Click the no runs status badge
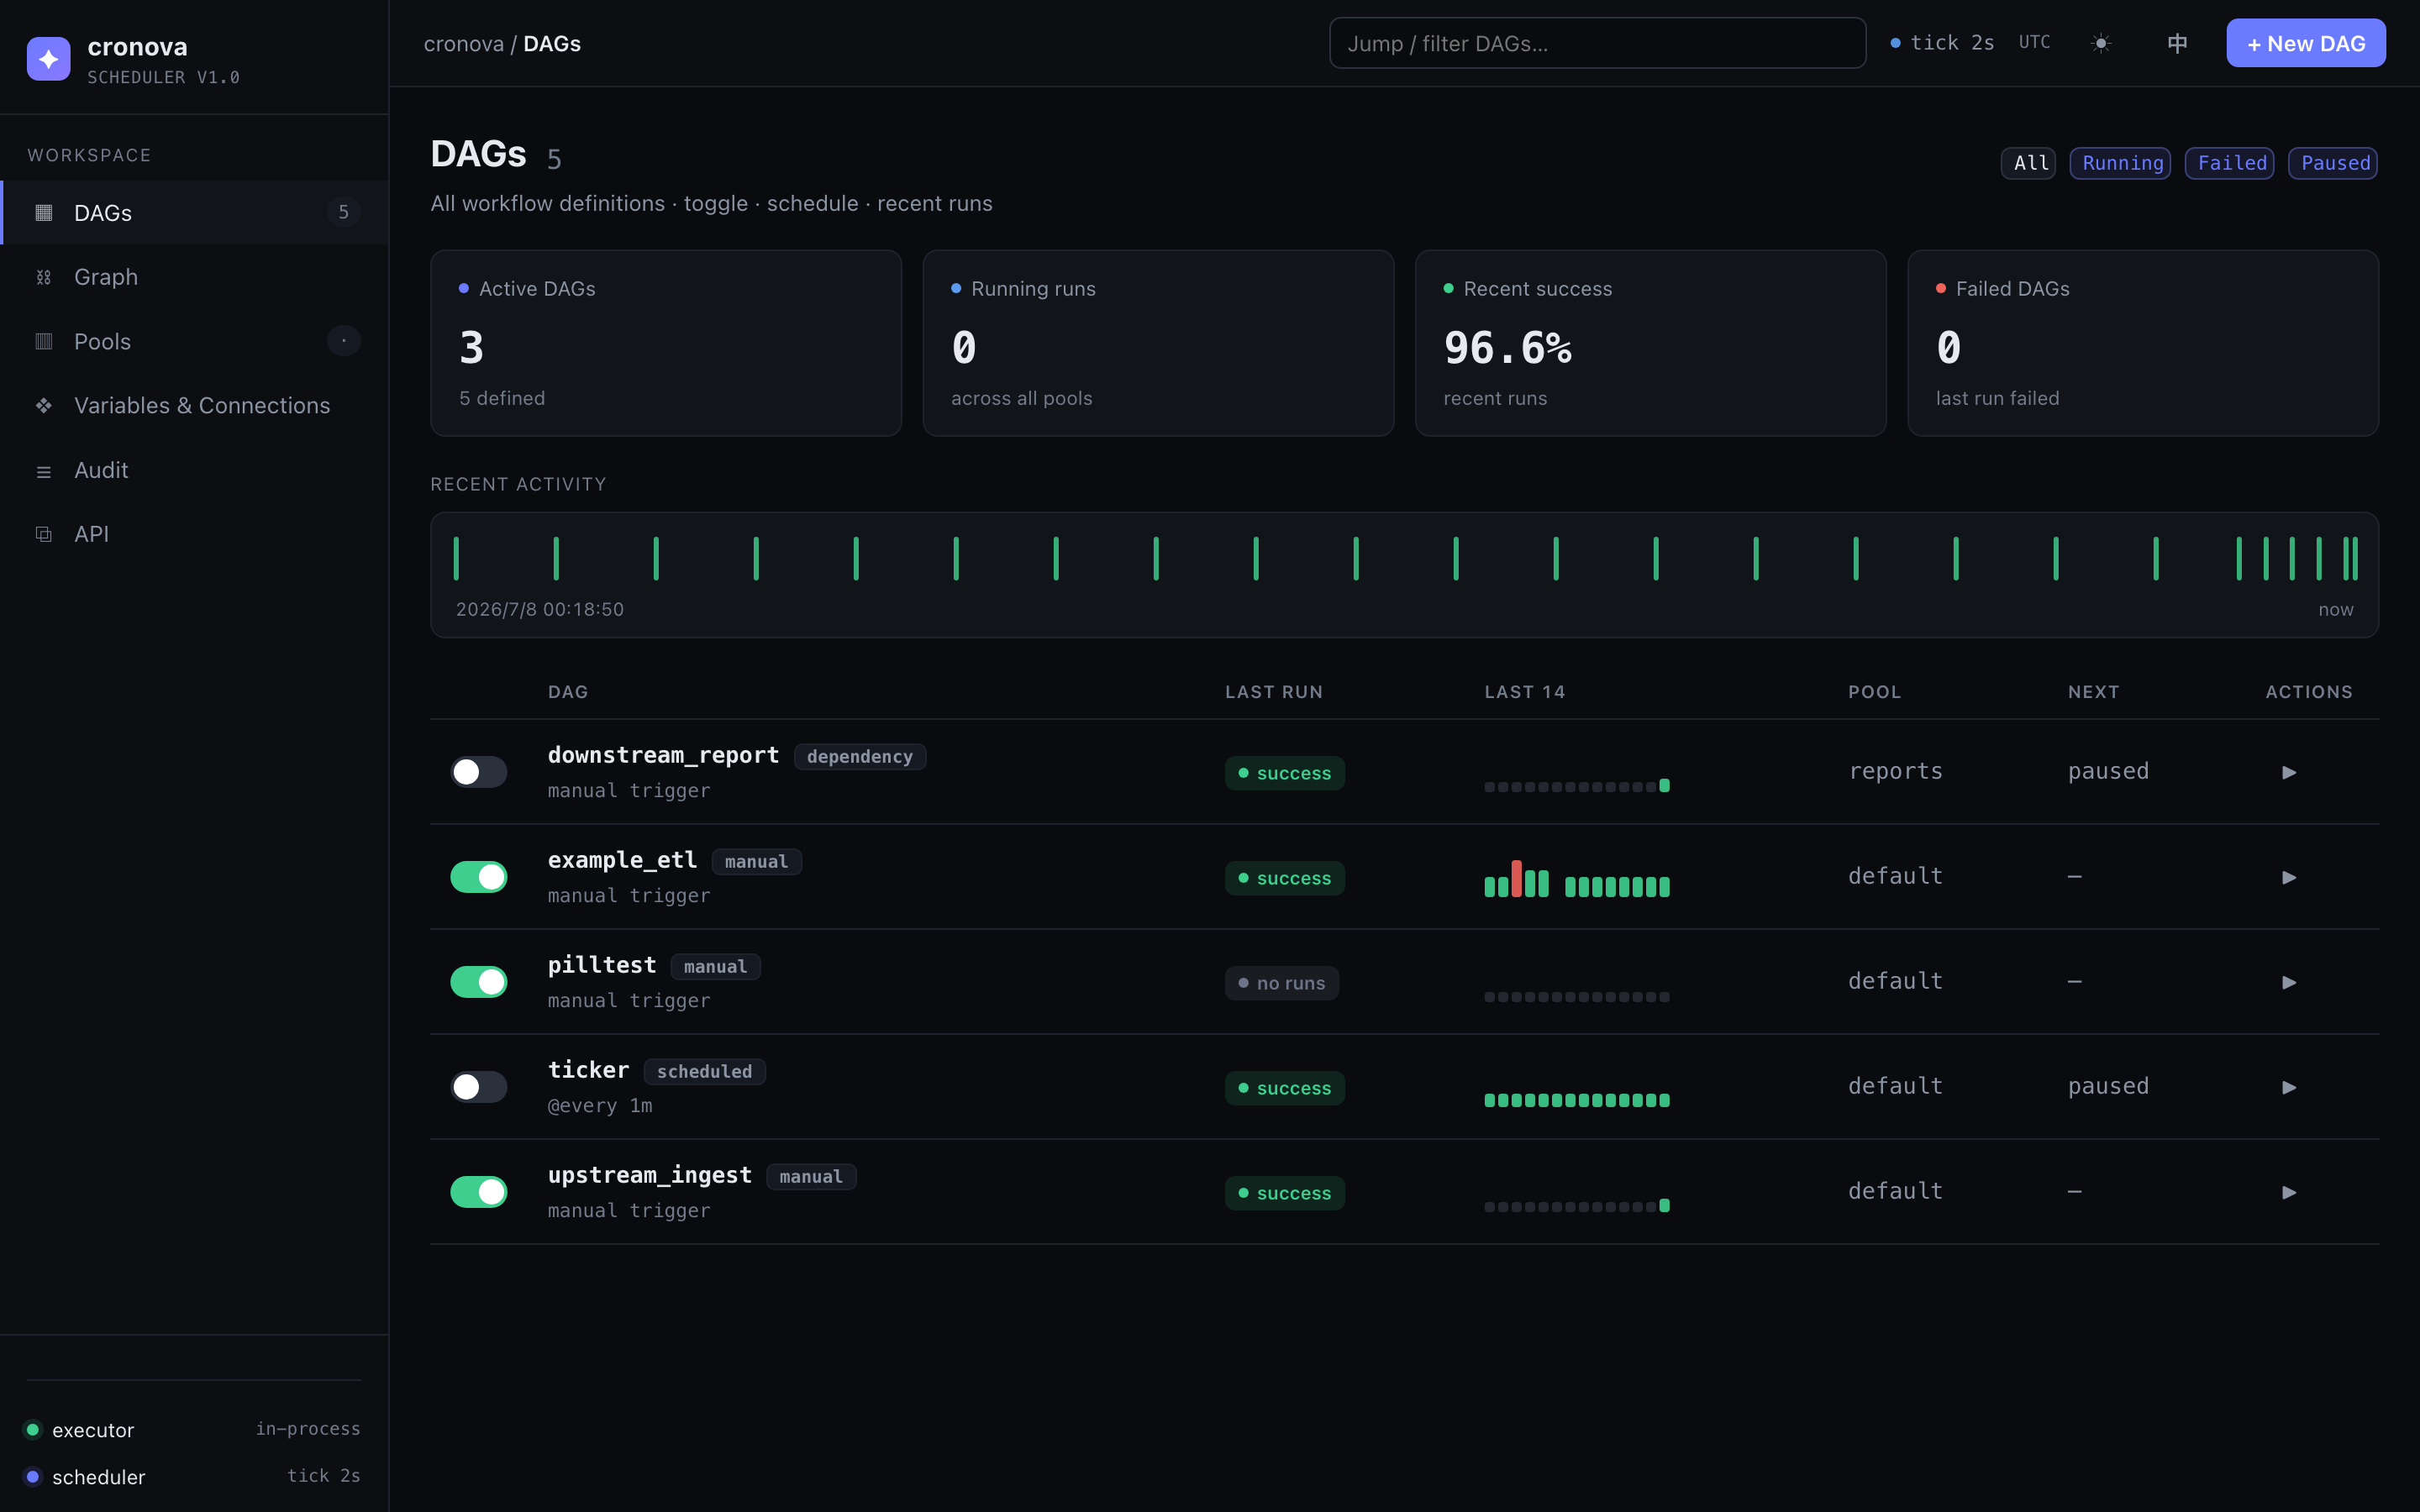The image size is (2420, 1512). pos(1282,983)
